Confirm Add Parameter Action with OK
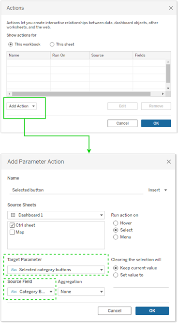Screen dimensions: 178x323 tap(152, 311)
